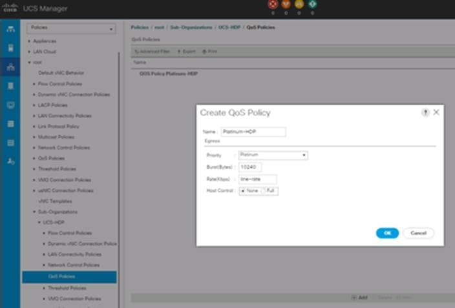This screenshot has width=455, height=308.
Task: Collapse the Sub-Organizations tree node
Action: [x=34, y=212]
